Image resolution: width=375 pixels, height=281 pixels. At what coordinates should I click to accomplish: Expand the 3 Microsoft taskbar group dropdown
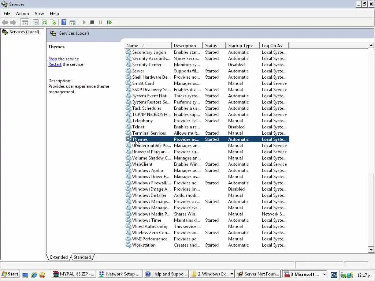324,274
